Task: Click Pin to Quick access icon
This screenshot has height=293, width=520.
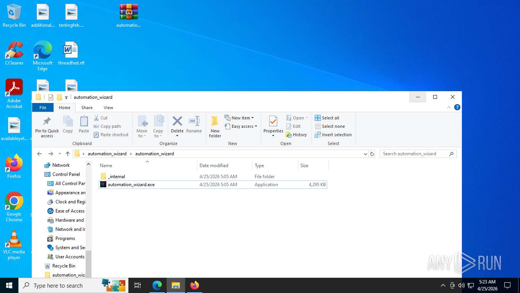Action: click(x=47, y=121)
